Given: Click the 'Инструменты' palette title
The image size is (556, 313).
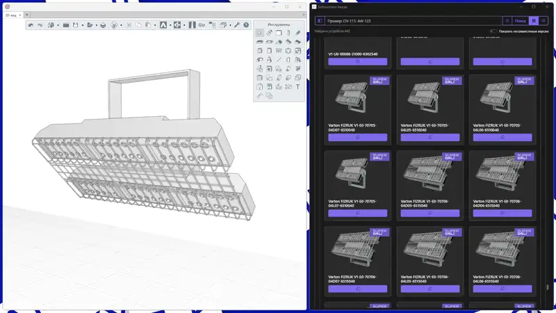Looking at the screenshot, I should tap(279, 24).
